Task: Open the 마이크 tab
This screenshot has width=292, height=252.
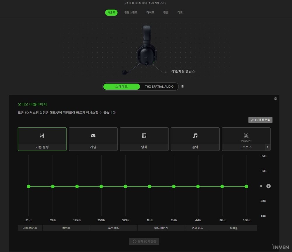Action: [x=150, y=13]
